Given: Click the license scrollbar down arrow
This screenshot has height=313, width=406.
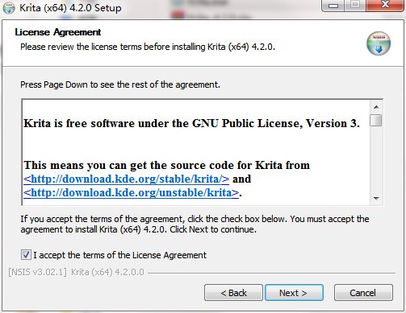Looking at the screenshot, I should (376, 199).
